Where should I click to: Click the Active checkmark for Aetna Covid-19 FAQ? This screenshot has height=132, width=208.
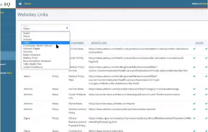point(194,58)
